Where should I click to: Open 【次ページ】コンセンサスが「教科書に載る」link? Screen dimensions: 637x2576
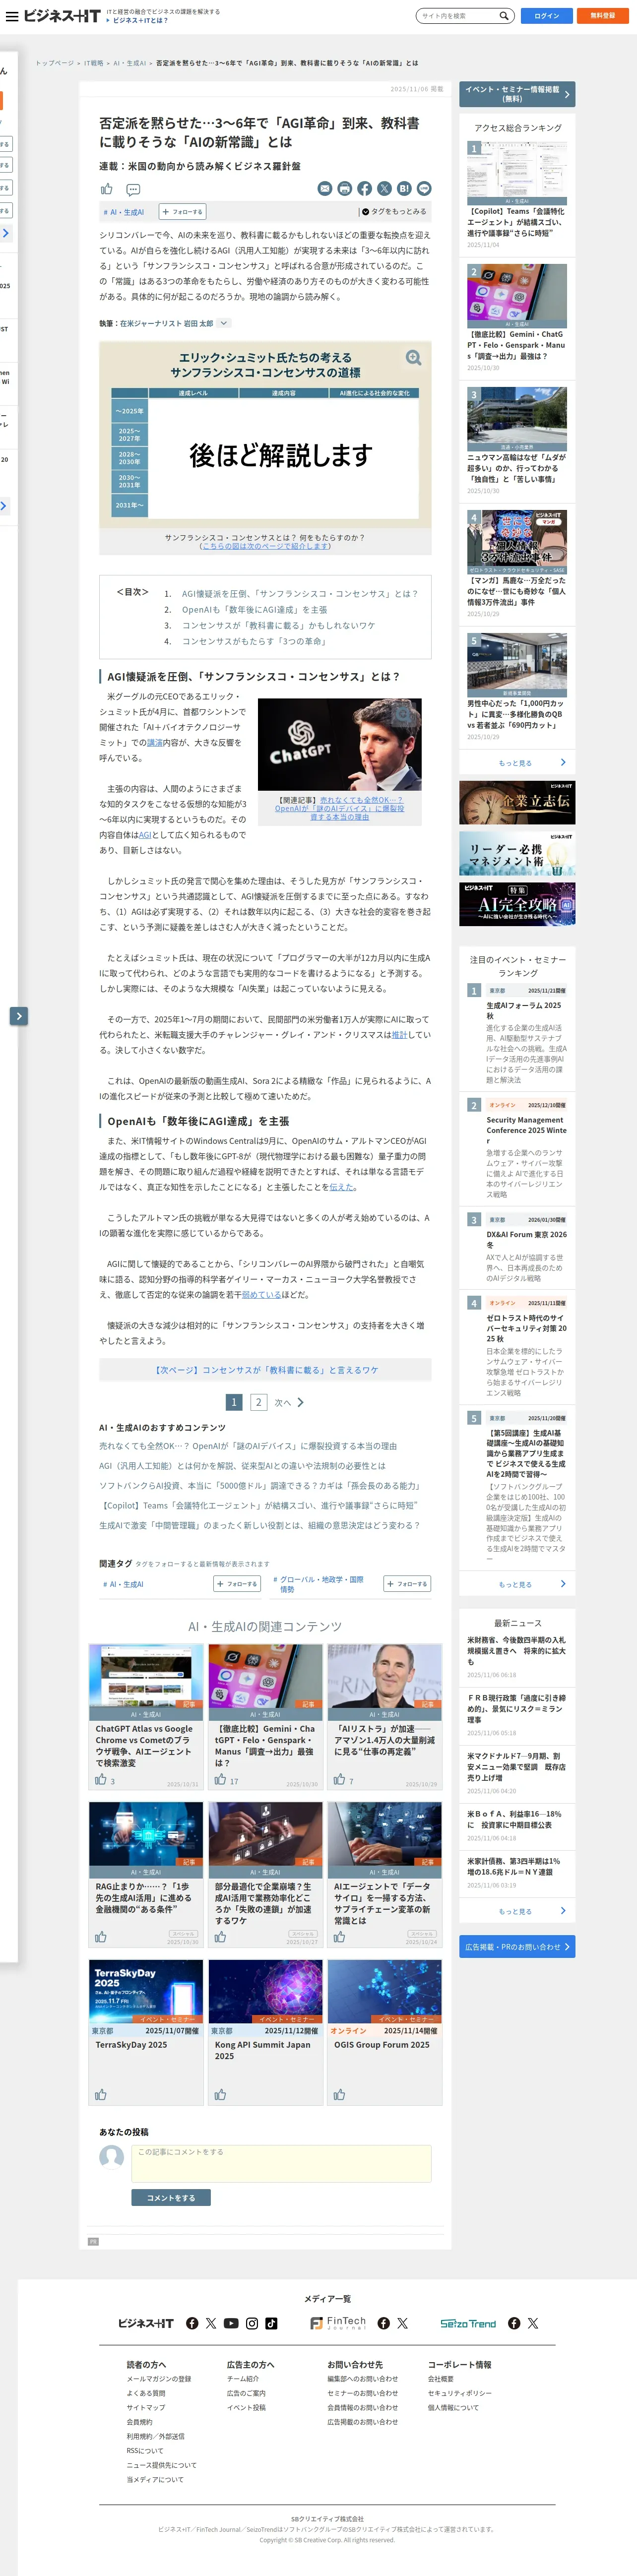coord(265,1370)
